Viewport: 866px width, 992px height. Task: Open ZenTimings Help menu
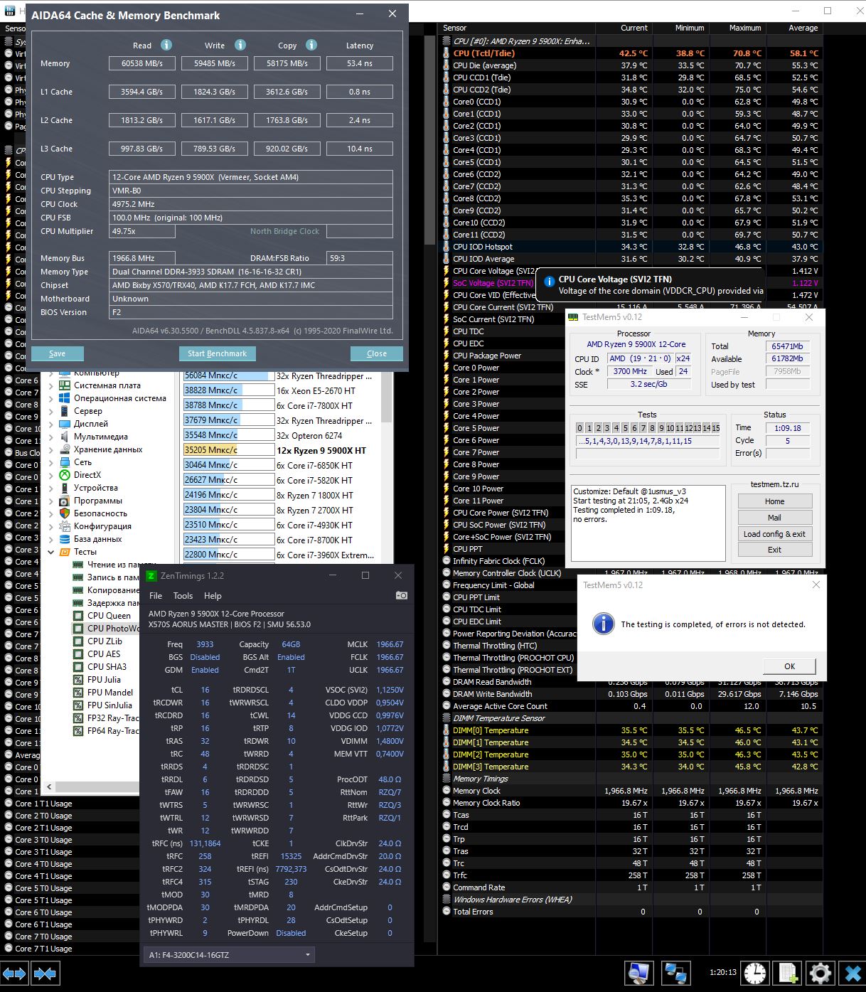213,596
